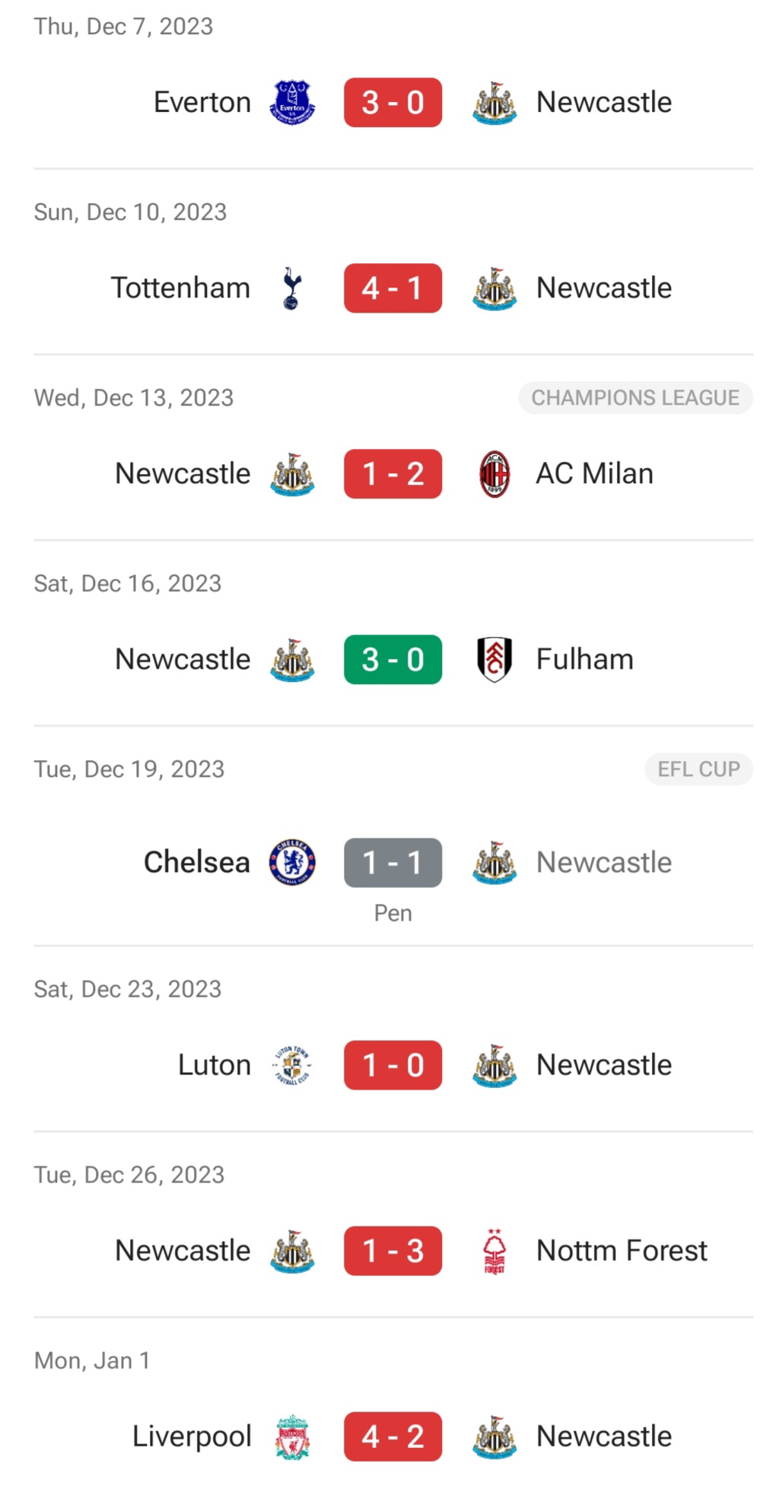
Task: Open the Tottenham 4-1 score badge
Action: (x=393, y=288)
